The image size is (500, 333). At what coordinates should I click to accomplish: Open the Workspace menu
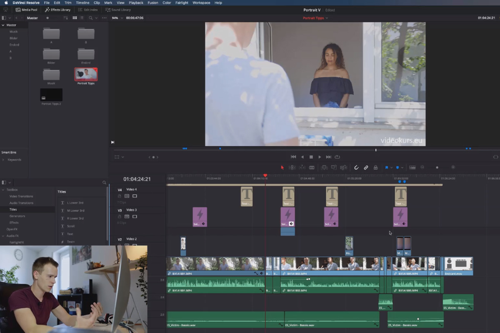(x=201, y=2)
